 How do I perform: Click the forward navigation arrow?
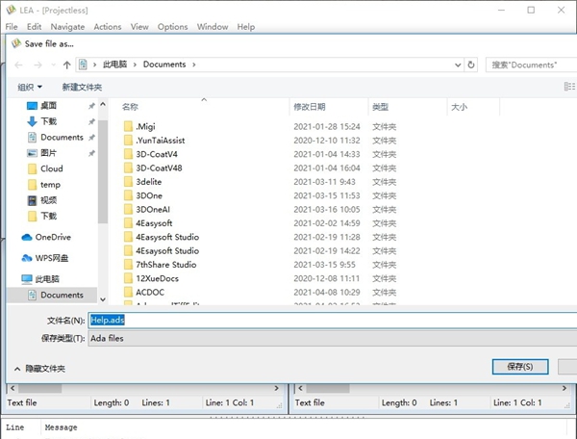coord(38,65)
